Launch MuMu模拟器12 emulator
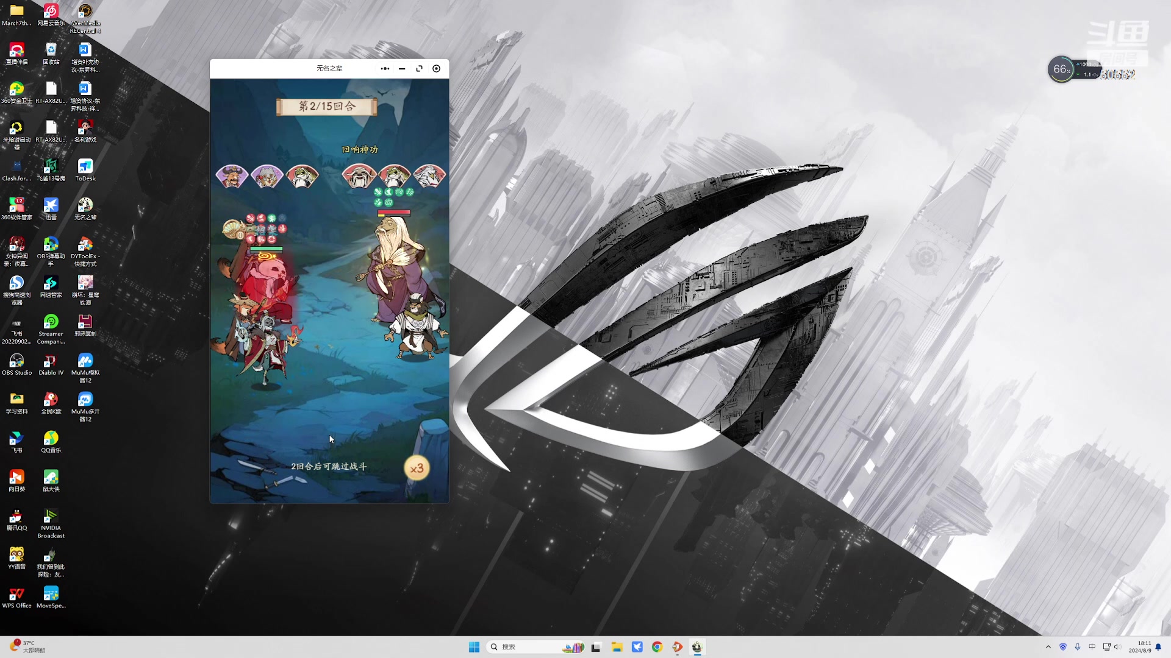 [85, 368]
